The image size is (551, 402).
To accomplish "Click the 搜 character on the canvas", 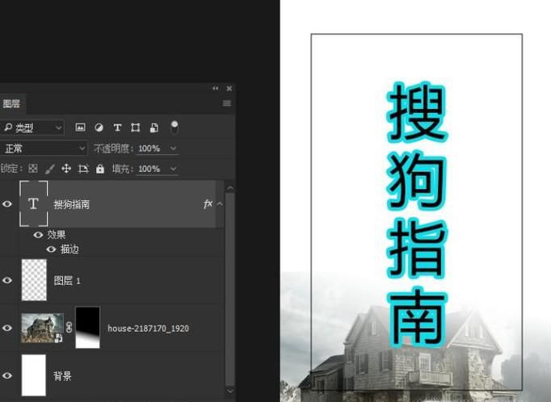I will (x=417, y=111).
